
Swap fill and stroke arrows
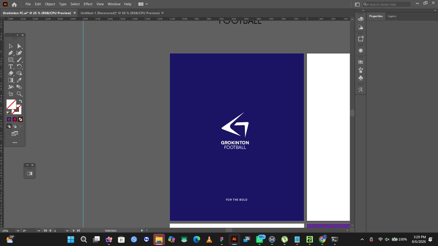pos(21,101)
